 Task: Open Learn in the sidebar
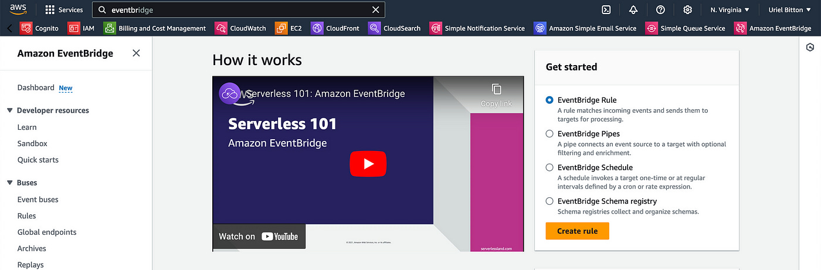[27, 127]
